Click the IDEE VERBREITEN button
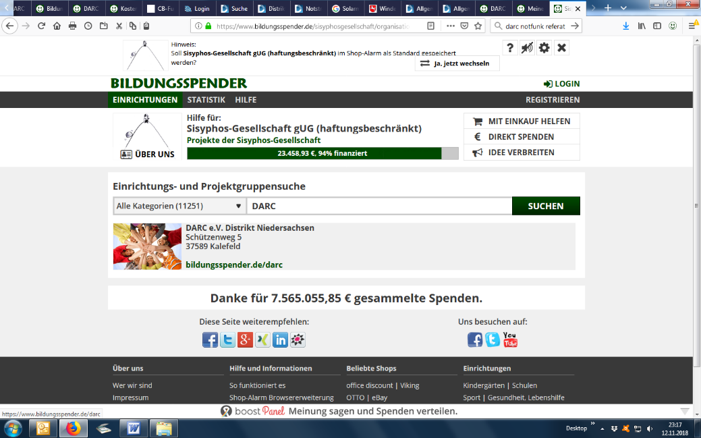 pyautogui.click(x=522, y=153)
